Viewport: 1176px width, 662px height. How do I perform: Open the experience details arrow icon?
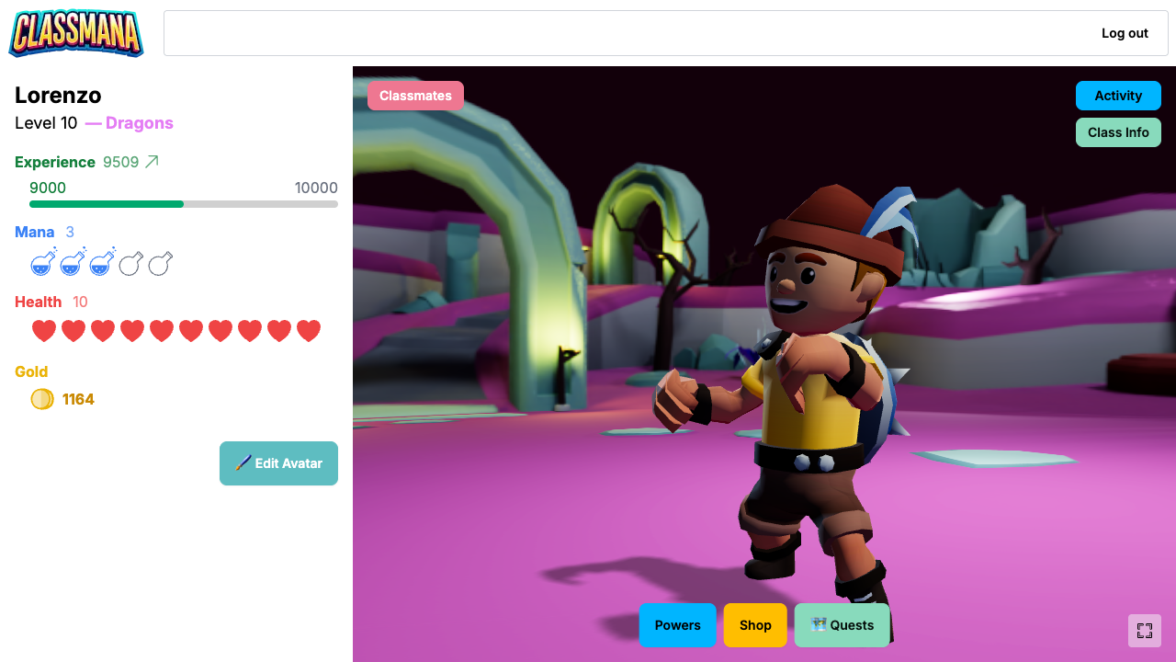[153, 162]
